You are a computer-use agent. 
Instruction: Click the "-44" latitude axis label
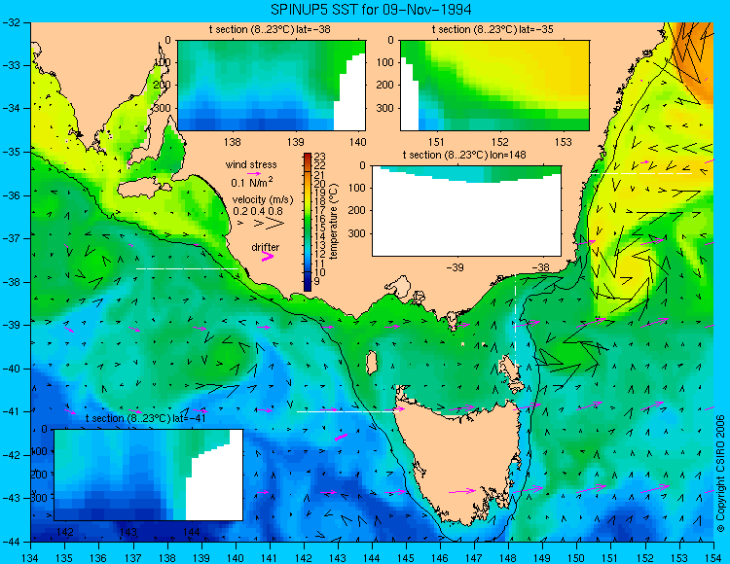click(x=10, y=542)
